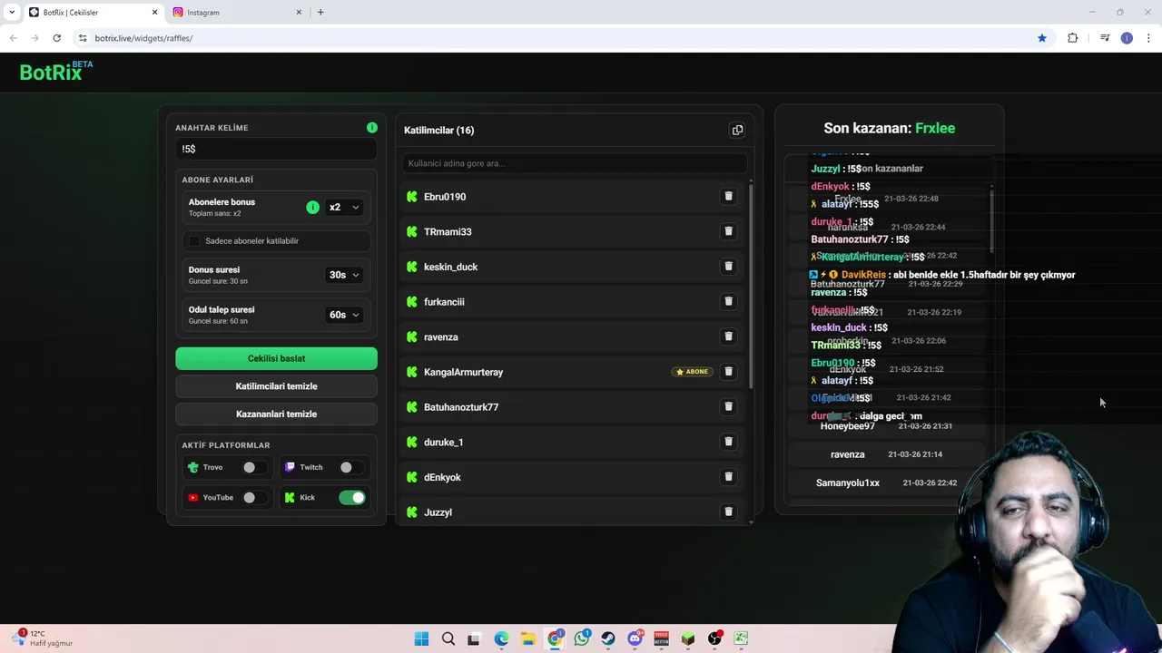Remove furkanciii with the trash icon

(728, 301)
